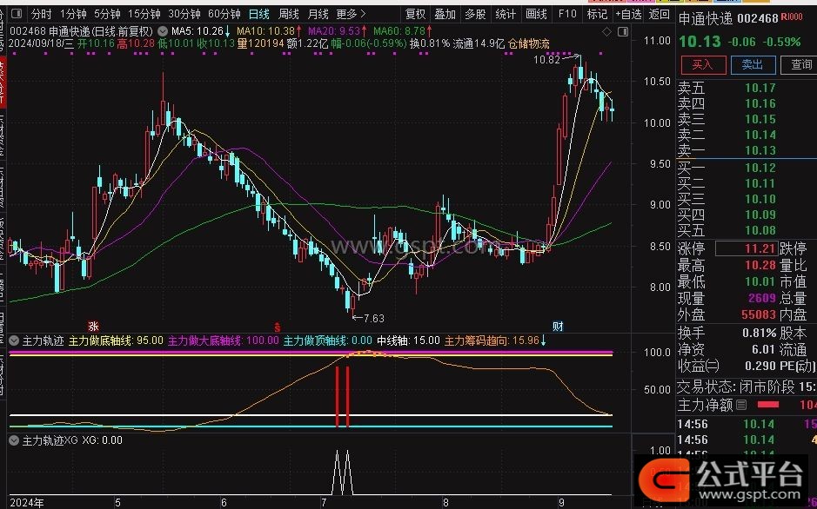
Task: Select the 买四 10.09 order row
Action: tap(747, 215)
